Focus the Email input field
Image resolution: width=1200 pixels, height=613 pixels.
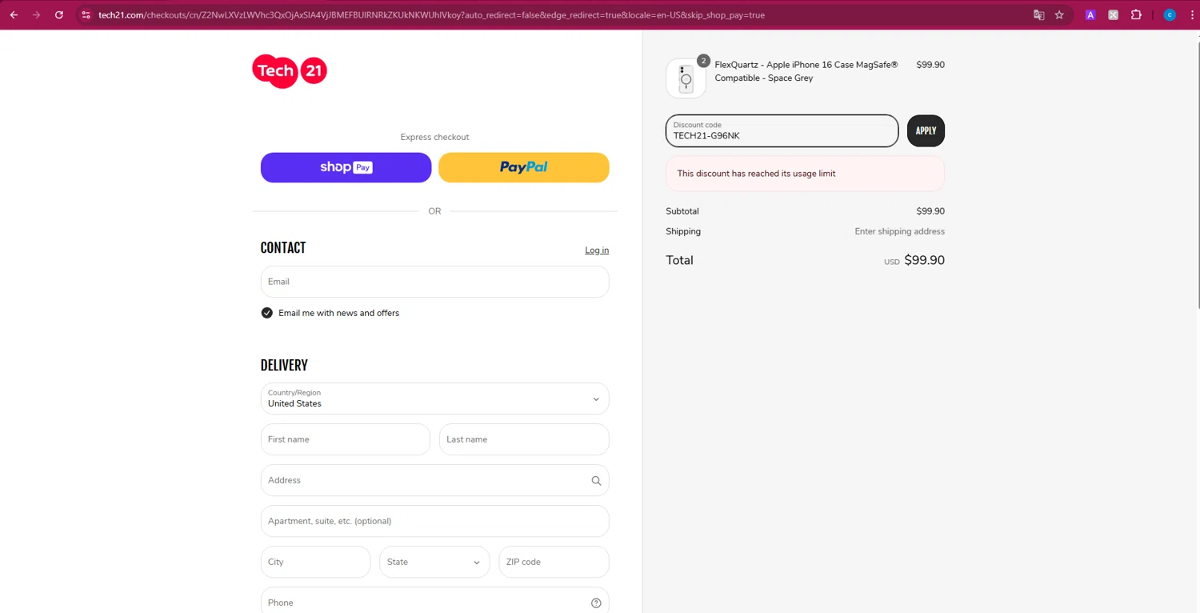pos(434,282)
